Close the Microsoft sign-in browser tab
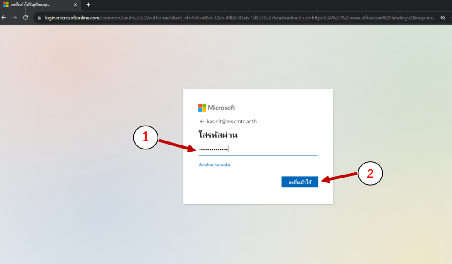452x264 pixels. (75, 4)
